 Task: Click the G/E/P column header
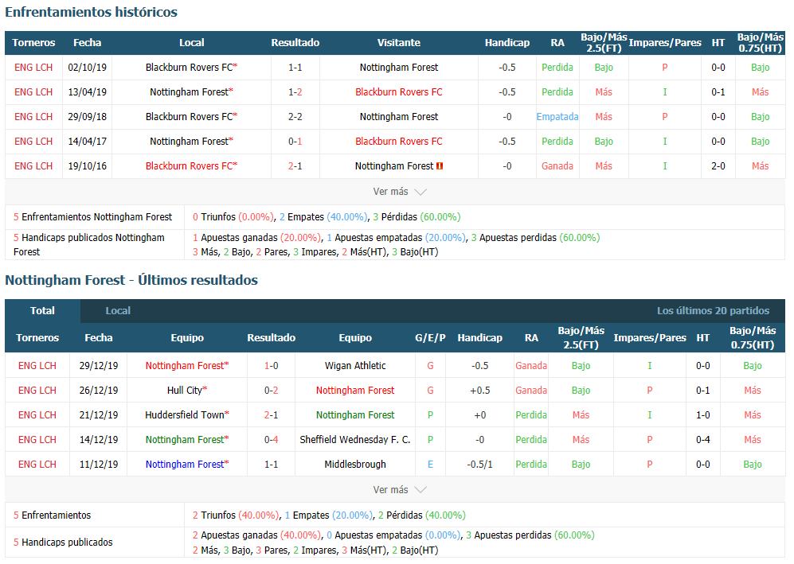click(x=430, y=338)
